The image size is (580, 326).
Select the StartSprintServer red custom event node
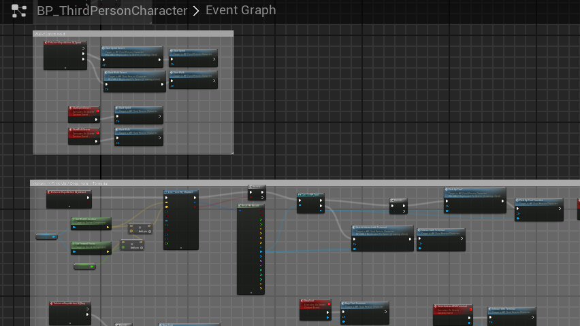[x=84, y=114]
